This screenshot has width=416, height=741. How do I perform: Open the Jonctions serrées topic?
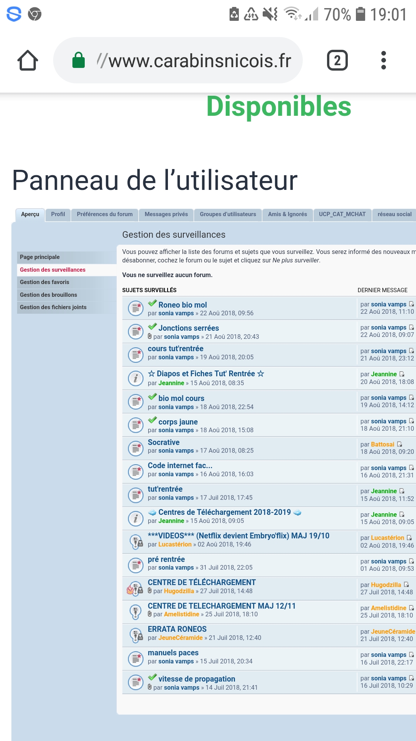[188, 328]
